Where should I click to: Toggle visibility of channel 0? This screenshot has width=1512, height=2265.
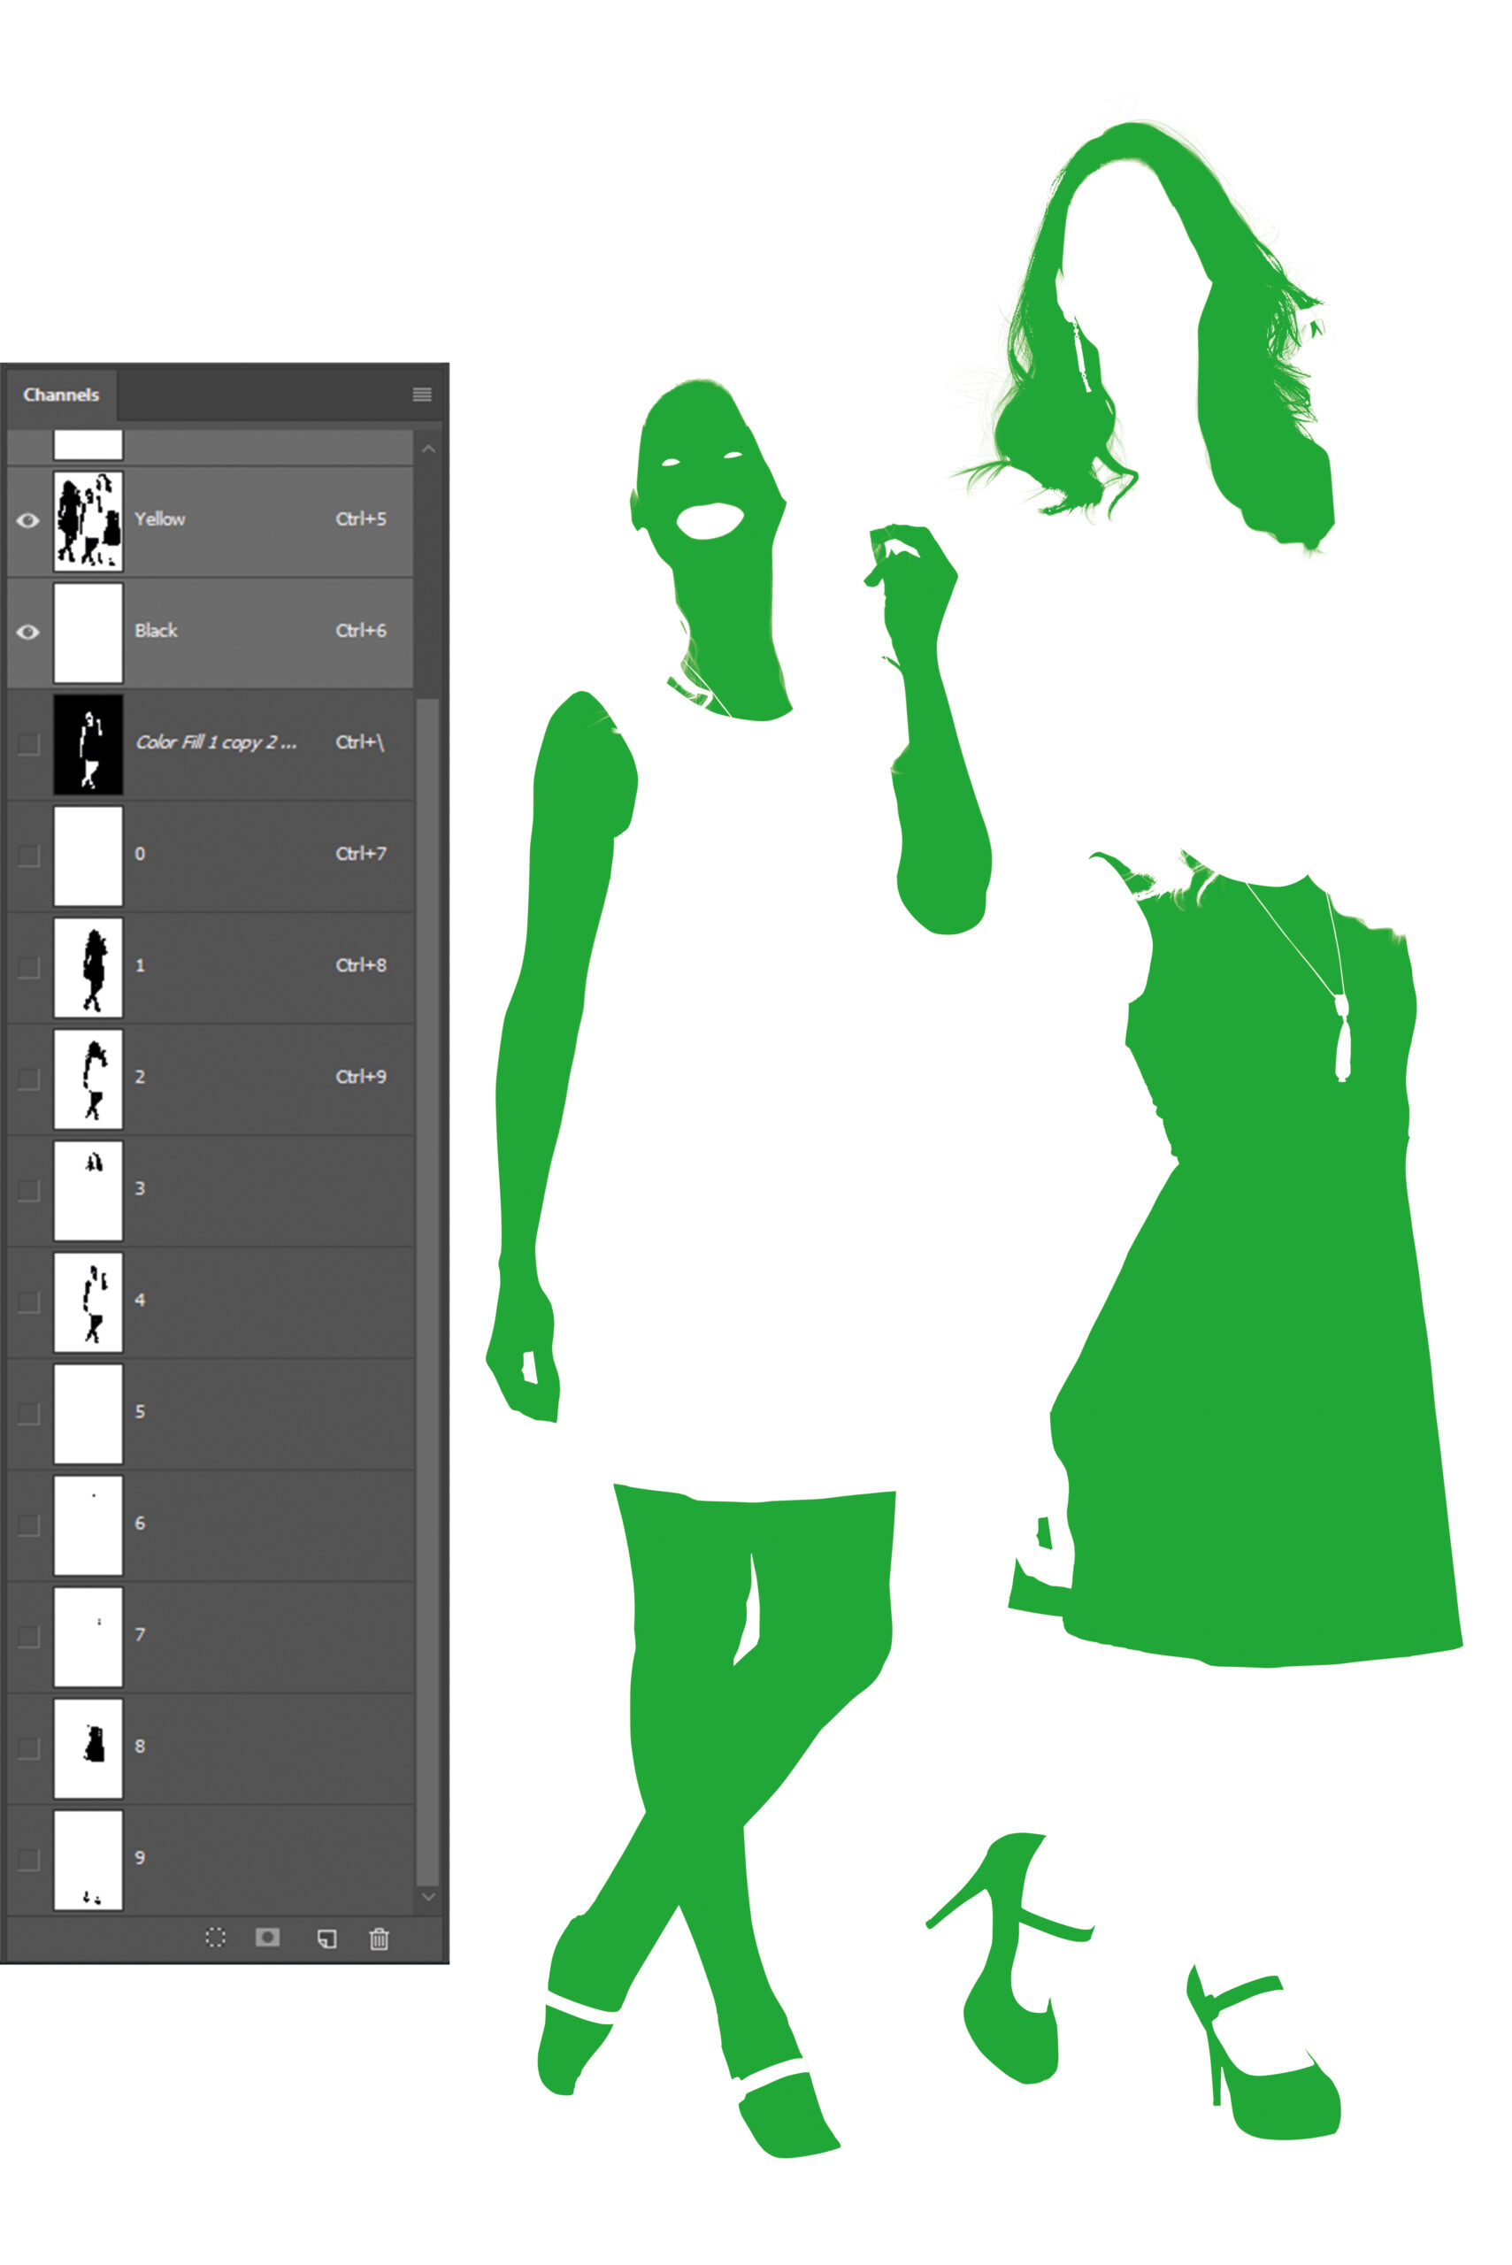(28, 856)
